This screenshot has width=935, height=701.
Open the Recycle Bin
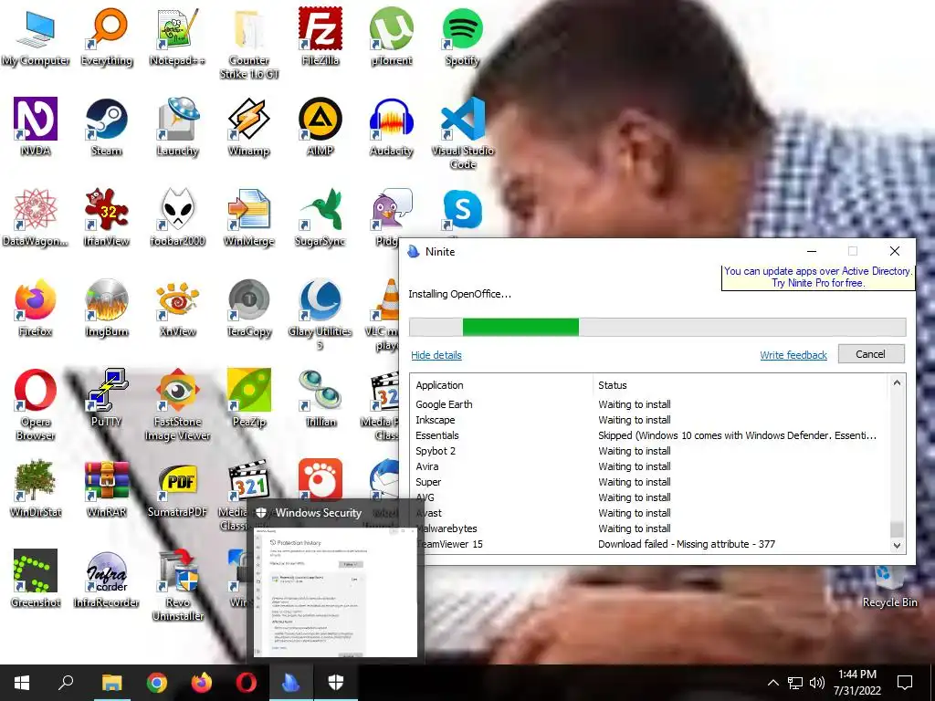coord(889,587)
